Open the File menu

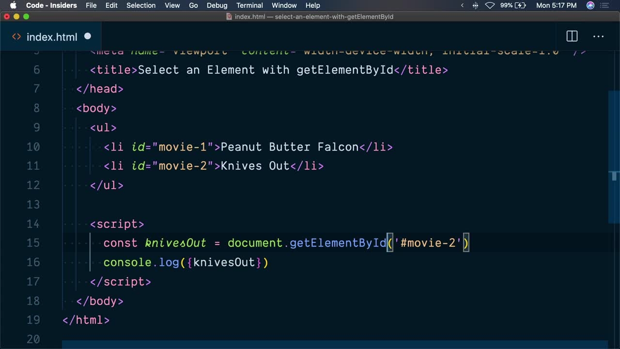pos(91,5)
